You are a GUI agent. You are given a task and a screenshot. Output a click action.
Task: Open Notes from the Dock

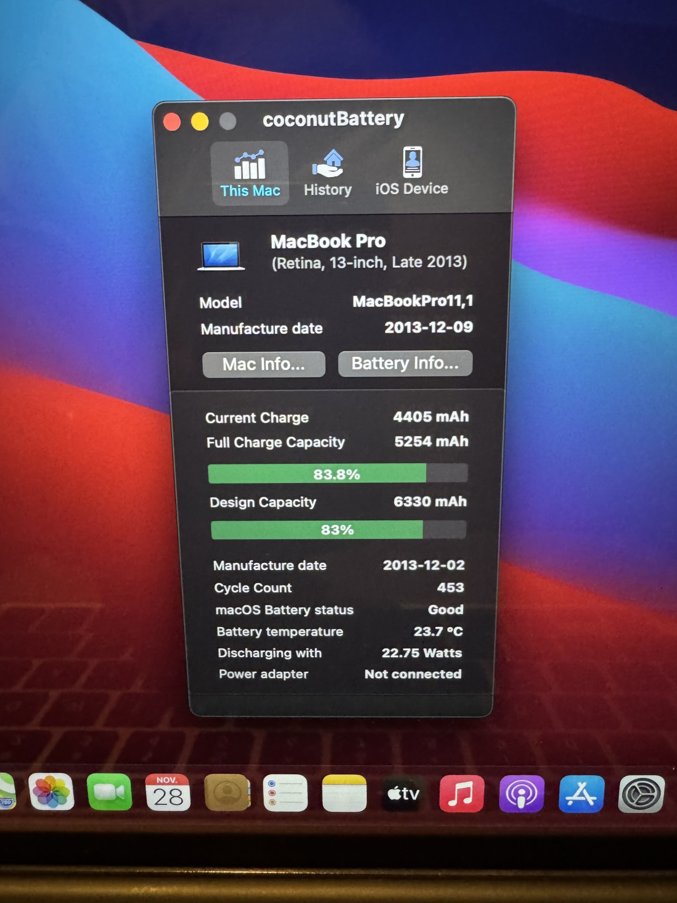(344, 793)
